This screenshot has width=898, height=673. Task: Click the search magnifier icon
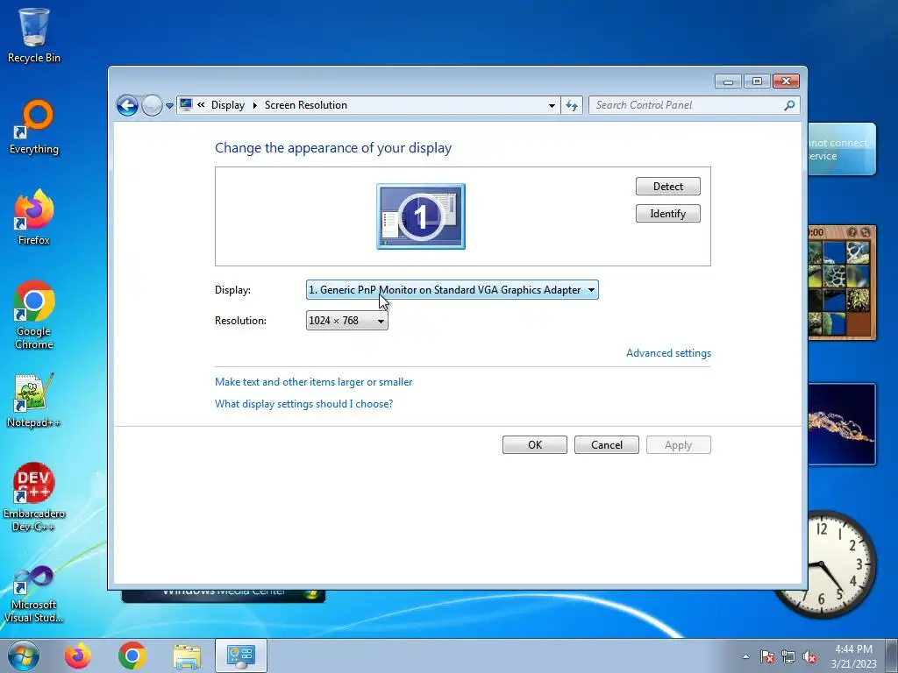[790, 105]
